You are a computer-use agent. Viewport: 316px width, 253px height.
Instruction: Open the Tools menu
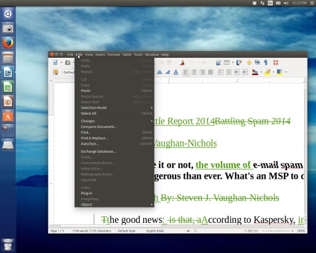click(x=138, y=55)
